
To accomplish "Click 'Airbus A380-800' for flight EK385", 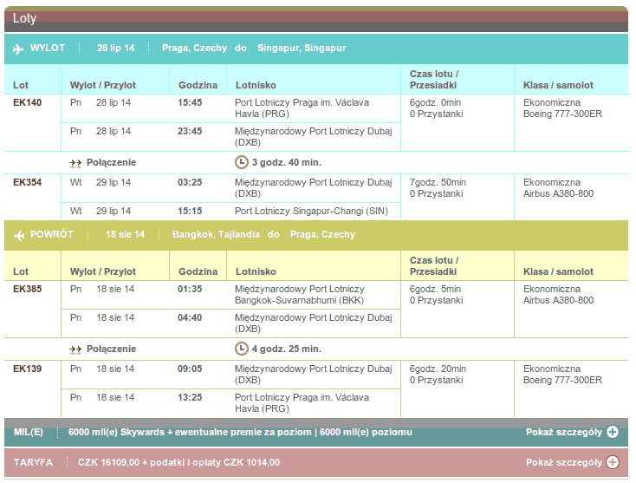I will pyautogui.click(x=558, y=300).
